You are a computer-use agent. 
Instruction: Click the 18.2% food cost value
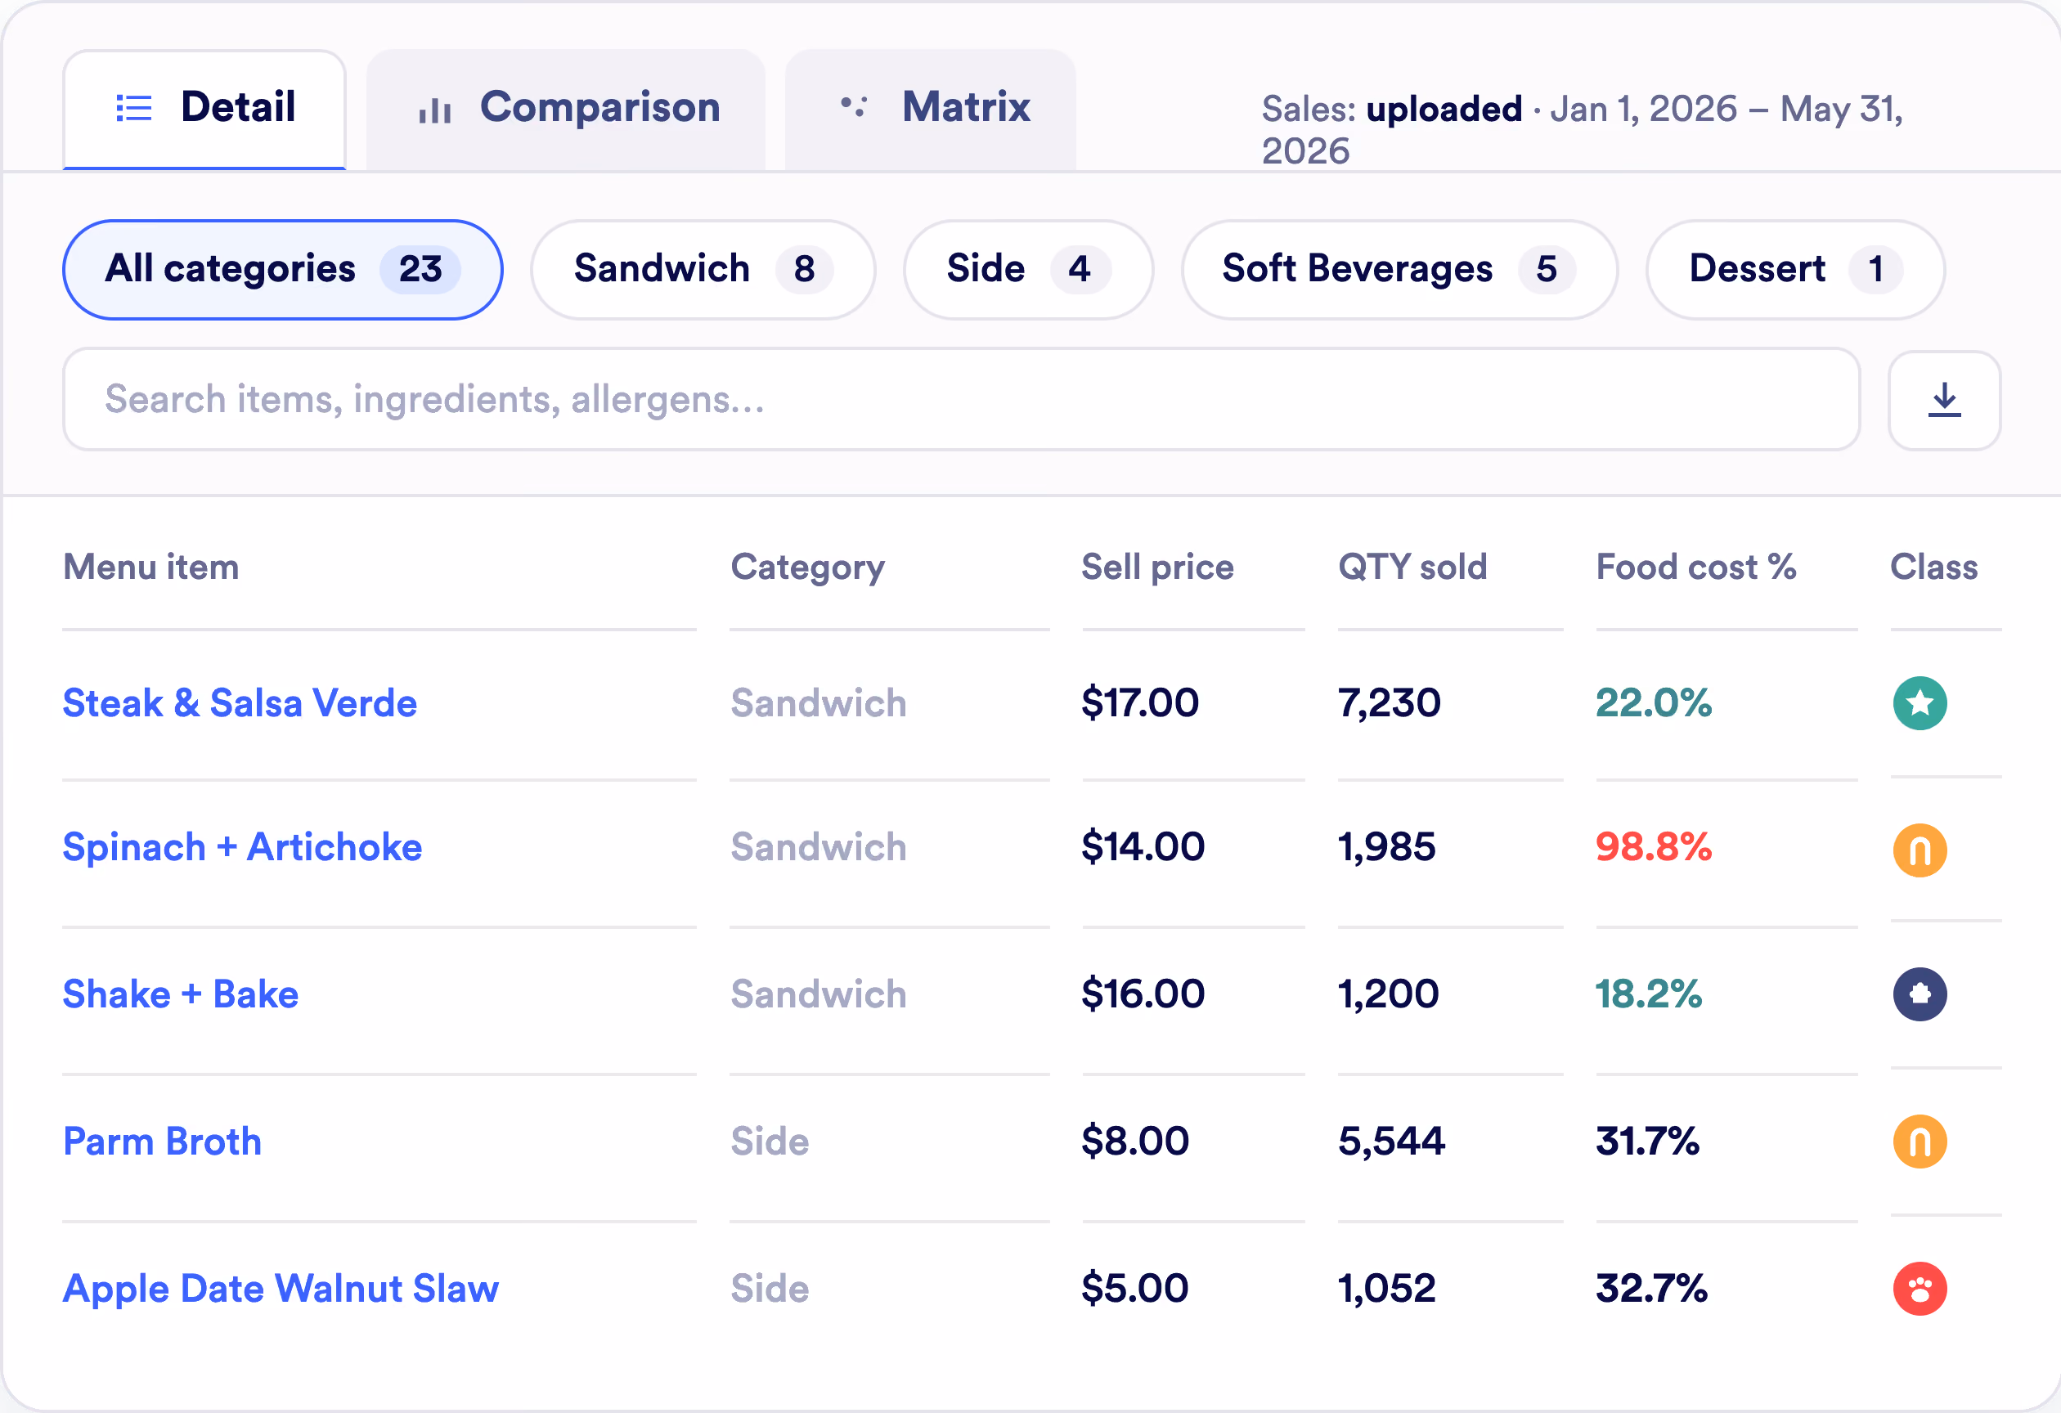(1649, 994)
